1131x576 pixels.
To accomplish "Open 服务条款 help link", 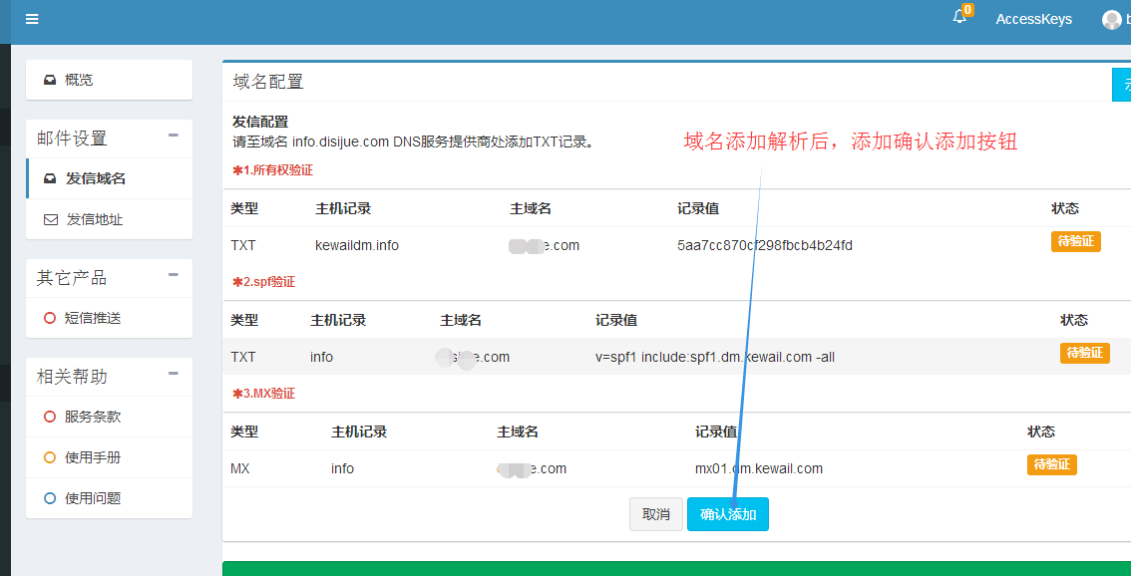I will pos(109,416).
